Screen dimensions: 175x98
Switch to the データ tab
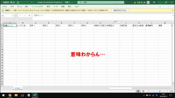coord(55,6)
